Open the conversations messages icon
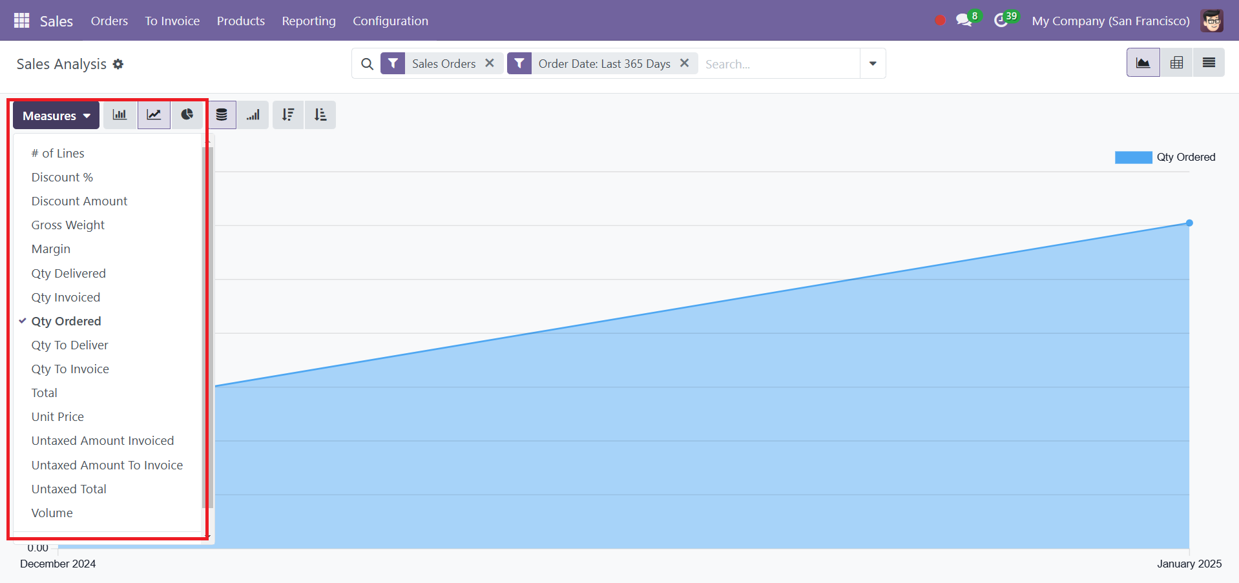The image size is (1239, 583). (964, 21)
